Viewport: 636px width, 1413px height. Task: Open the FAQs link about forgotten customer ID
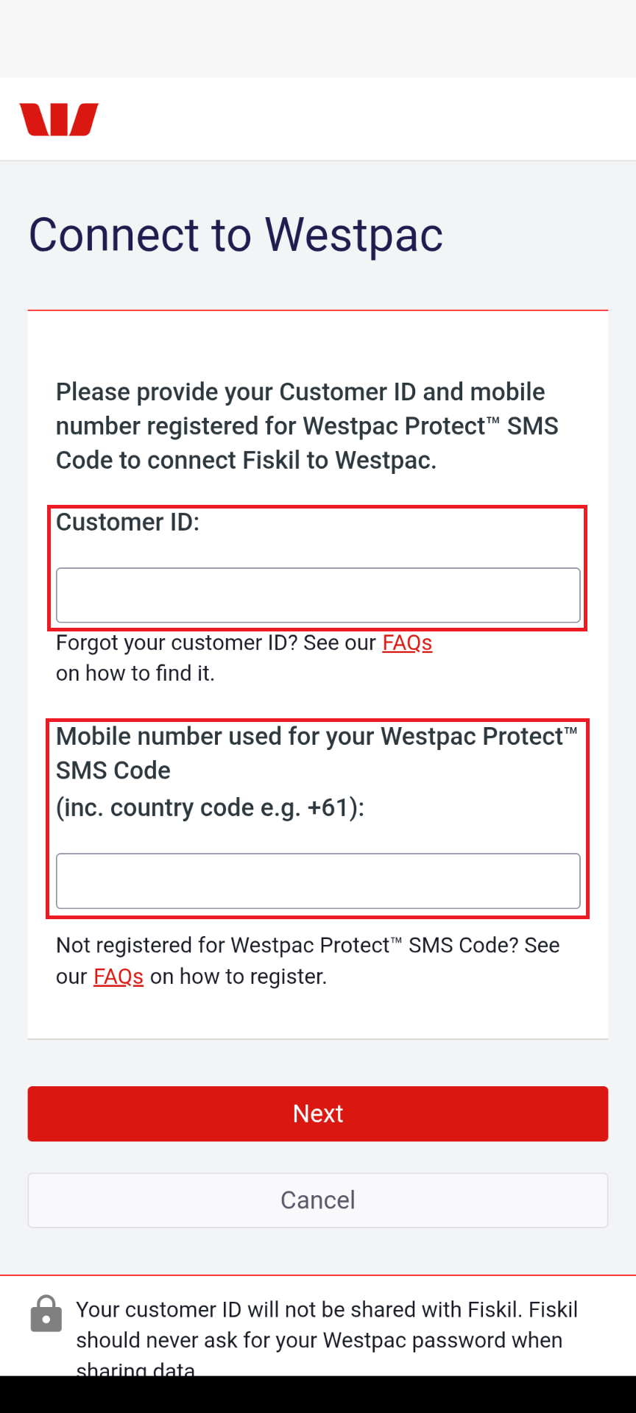pyautogui.click(x=406, y=642)
